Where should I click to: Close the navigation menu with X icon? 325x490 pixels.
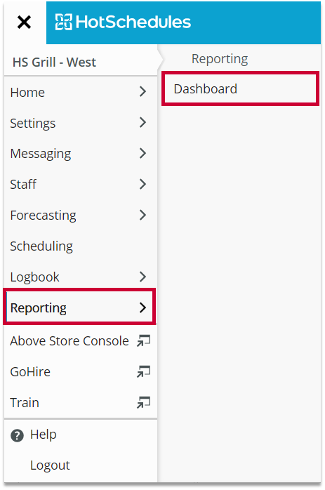coord(24,22)
